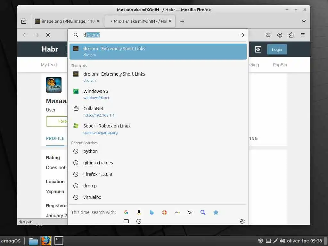Open the Firefox hamburger menu
This screenshot has height=246, width=328.
[x=303, y=35]
